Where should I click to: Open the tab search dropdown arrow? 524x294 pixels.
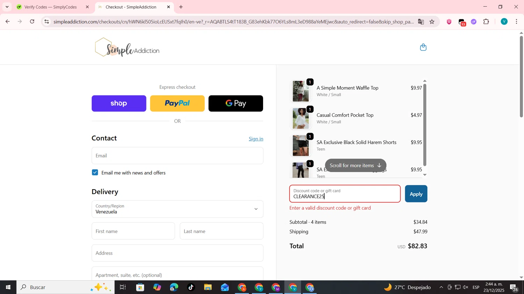pos(7,7)
